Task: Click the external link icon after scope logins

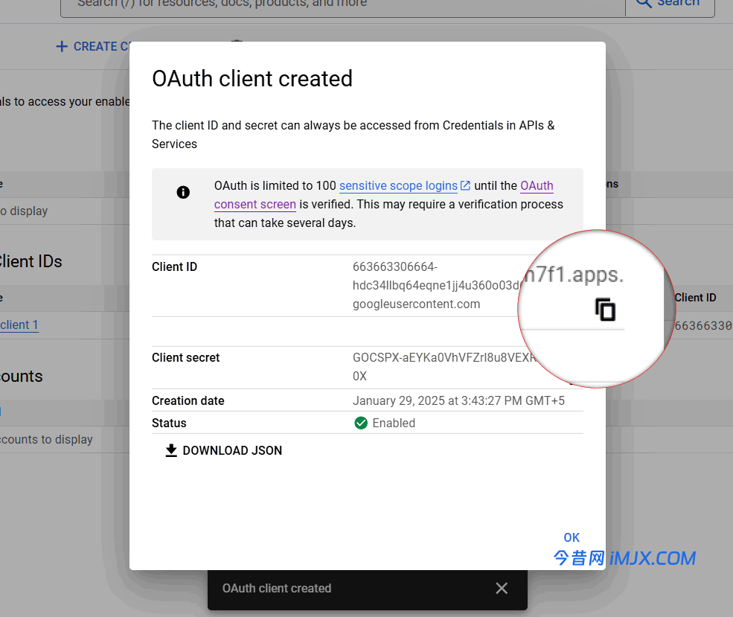Action: coord(465,185)
